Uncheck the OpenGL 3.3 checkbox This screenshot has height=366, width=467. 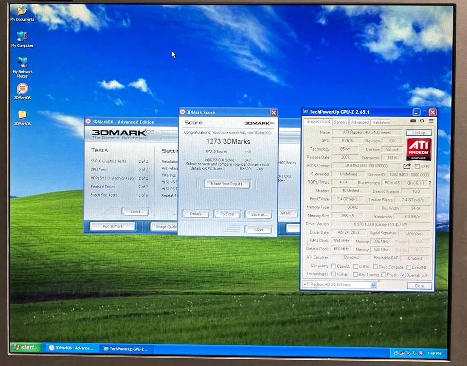403,275
